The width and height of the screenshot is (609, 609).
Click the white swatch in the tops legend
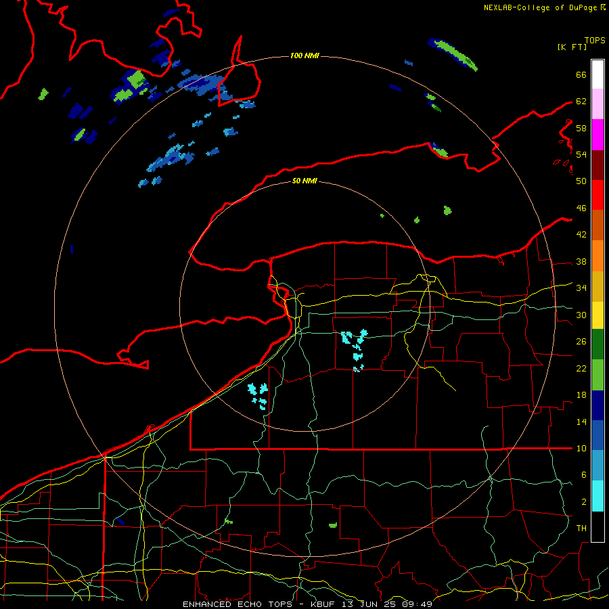click(x=597, y=74)
